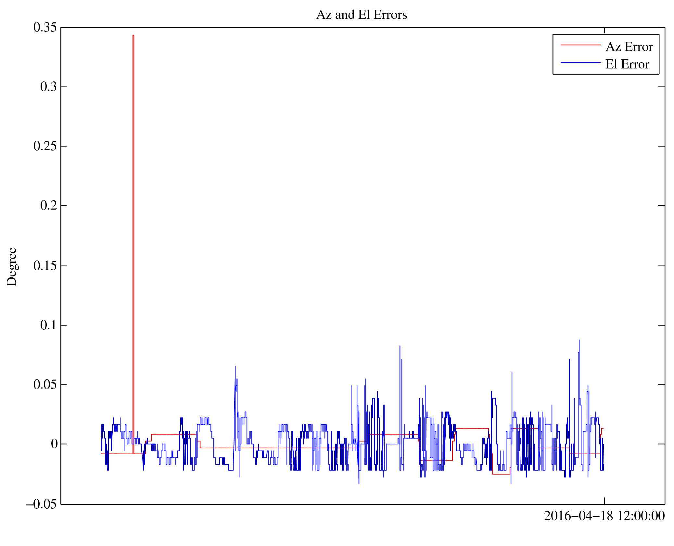Screen dimensions: 674x546
Task: Click the 0.3 y-axis tick label
Action: [x=48, y=87]
